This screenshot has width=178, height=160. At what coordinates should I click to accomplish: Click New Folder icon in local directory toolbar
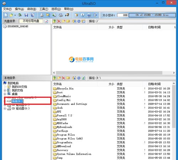59,78
